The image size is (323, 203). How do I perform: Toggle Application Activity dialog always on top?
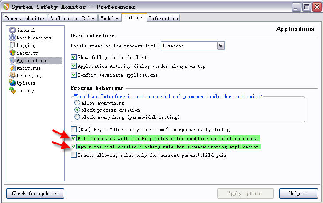[x=74, y=66]
